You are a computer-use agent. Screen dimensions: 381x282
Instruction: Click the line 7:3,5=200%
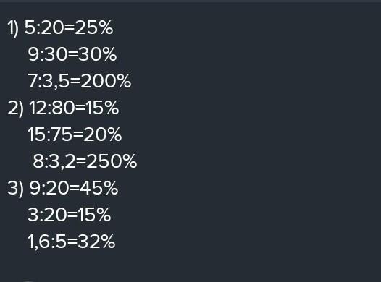[80, 81]
